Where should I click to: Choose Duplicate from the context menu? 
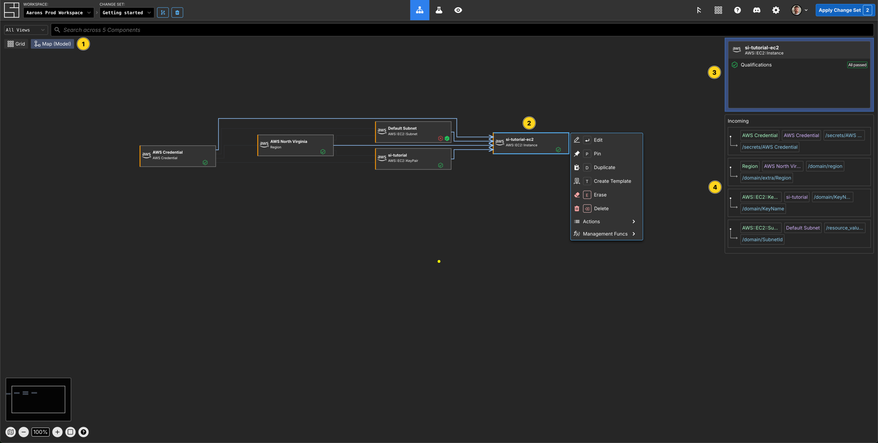point(606,167)
